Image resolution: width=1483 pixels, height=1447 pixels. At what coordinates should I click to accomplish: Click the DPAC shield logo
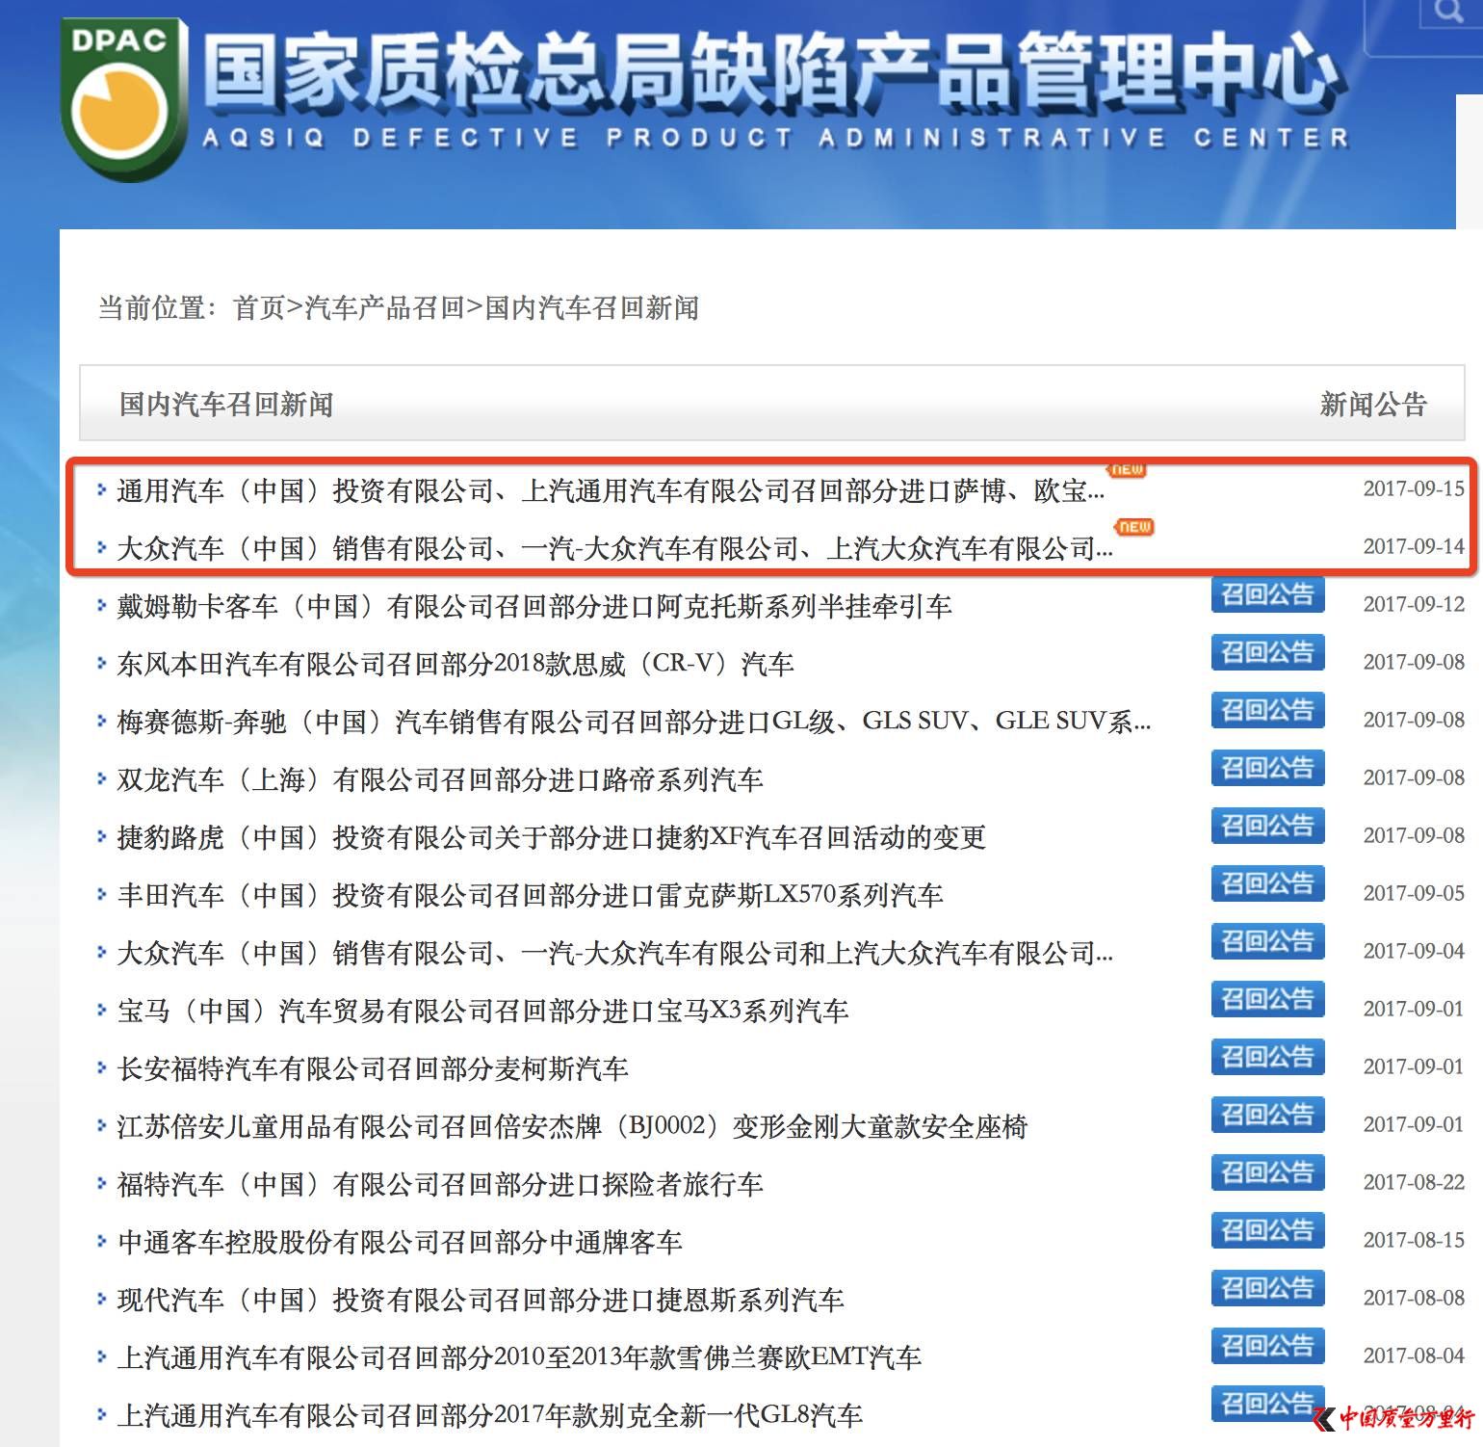point(122,99)
